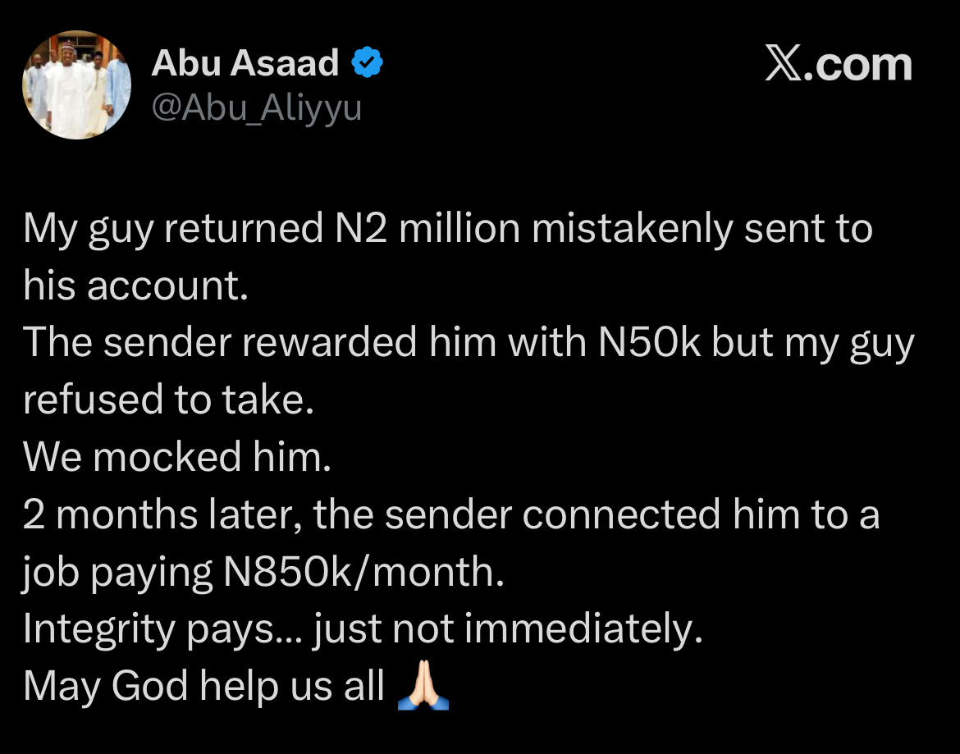Click the line starting "My guy returned"
The image size is (960, 754).
tap(447, 228)
